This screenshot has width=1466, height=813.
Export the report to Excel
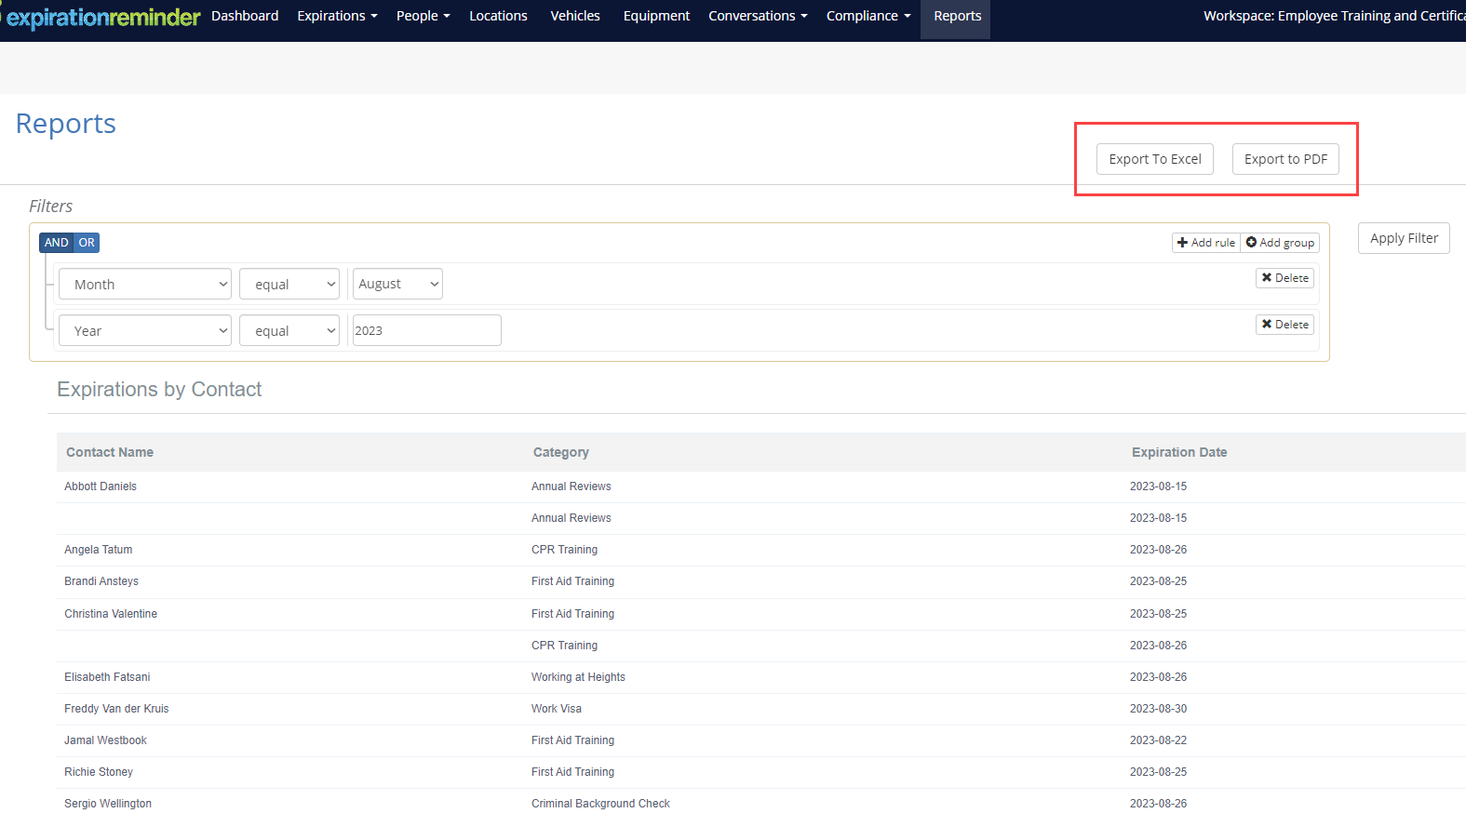(x=1155, y=159)
